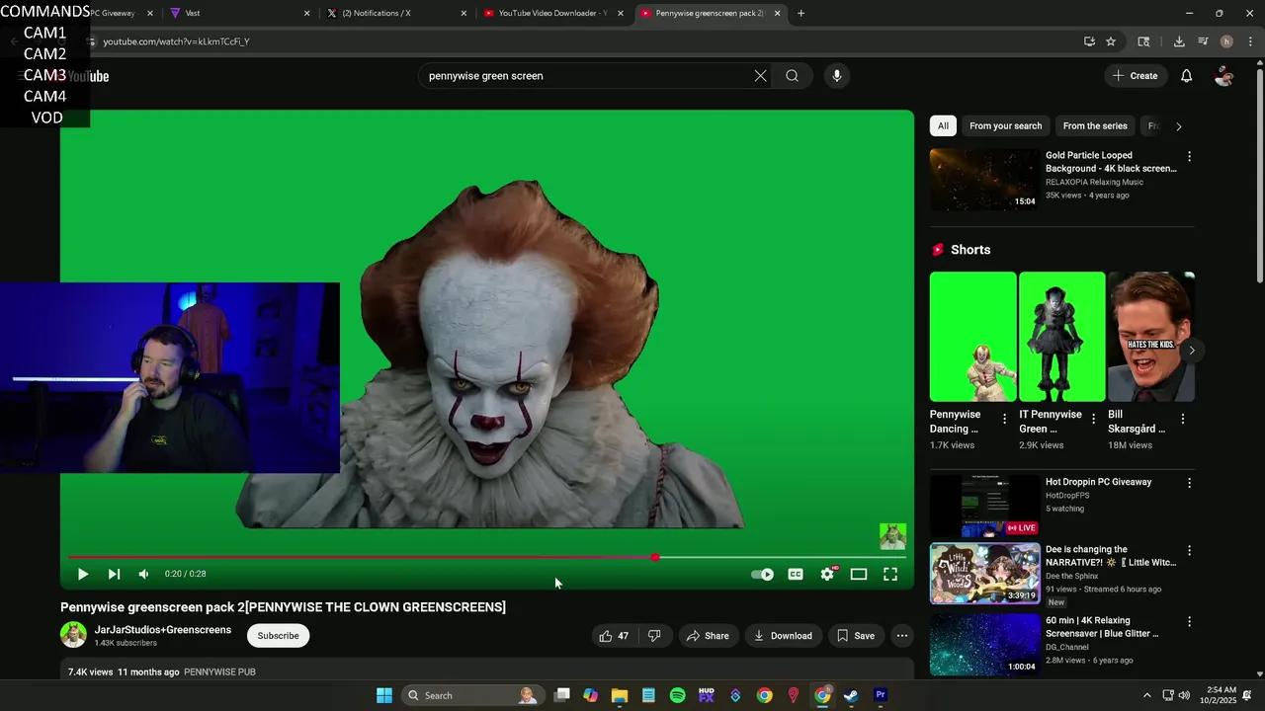1265x711 pixels.
Task: Open more actions ellipsis below video
Action: point(902,636)
